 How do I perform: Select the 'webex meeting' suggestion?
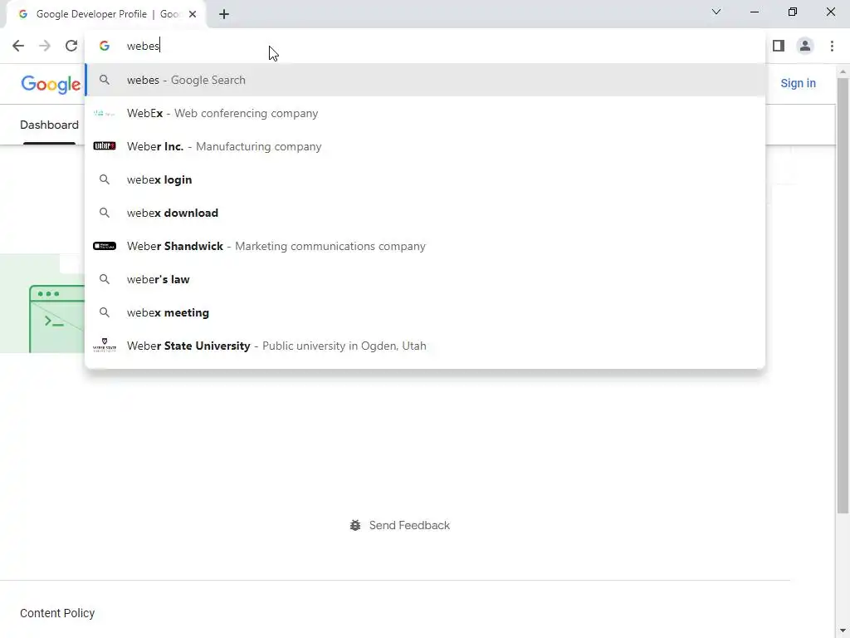point(425,312)
